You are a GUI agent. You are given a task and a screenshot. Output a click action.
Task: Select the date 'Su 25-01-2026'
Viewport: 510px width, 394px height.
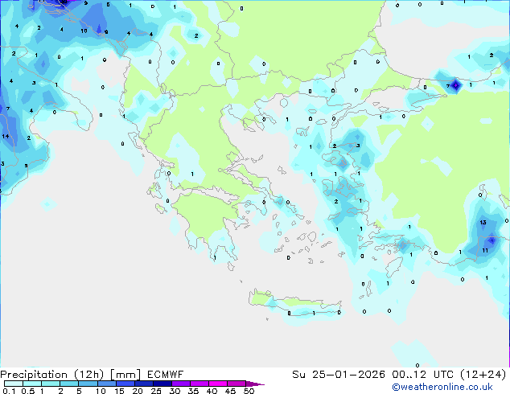click(339, 375)
